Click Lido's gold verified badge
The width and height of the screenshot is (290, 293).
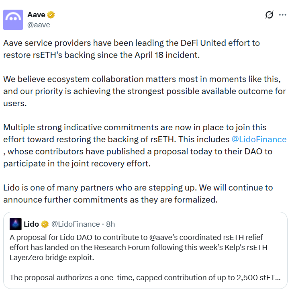(x=45, y=224)
